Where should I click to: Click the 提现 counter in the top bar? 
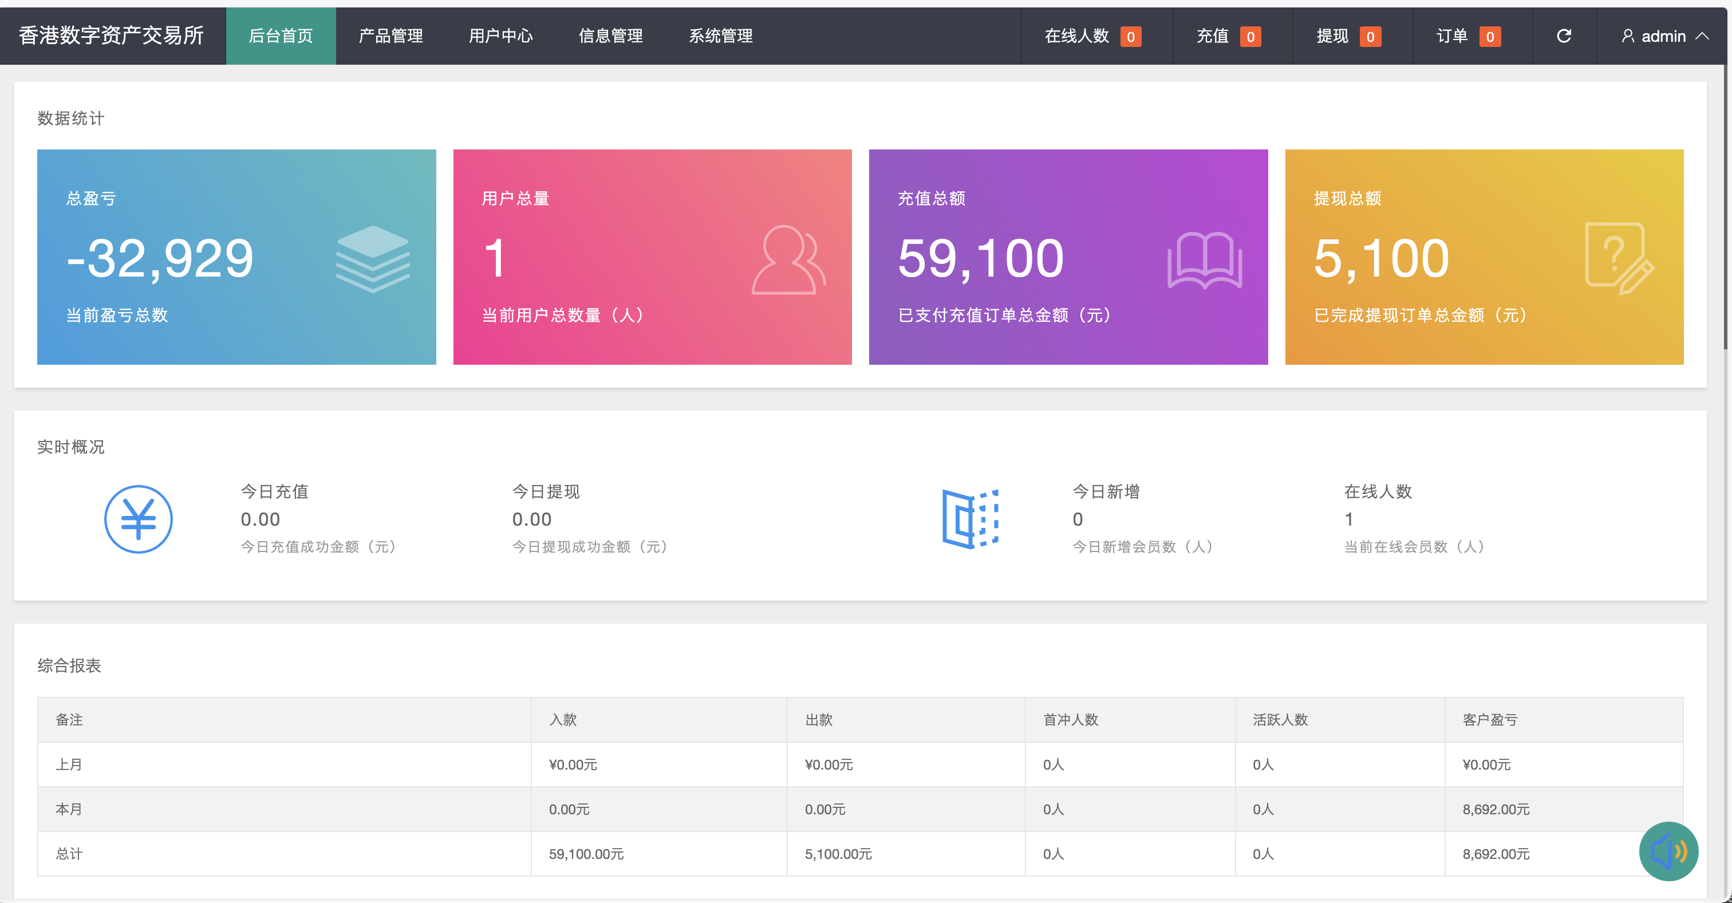pyautogui.click(x=1345, y=36)
